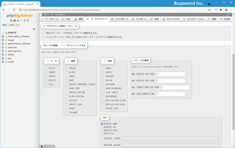The image size is (235, 148).
Task: Click the MAX QUERIES PER HOUR field
Action: click(171, 74)
